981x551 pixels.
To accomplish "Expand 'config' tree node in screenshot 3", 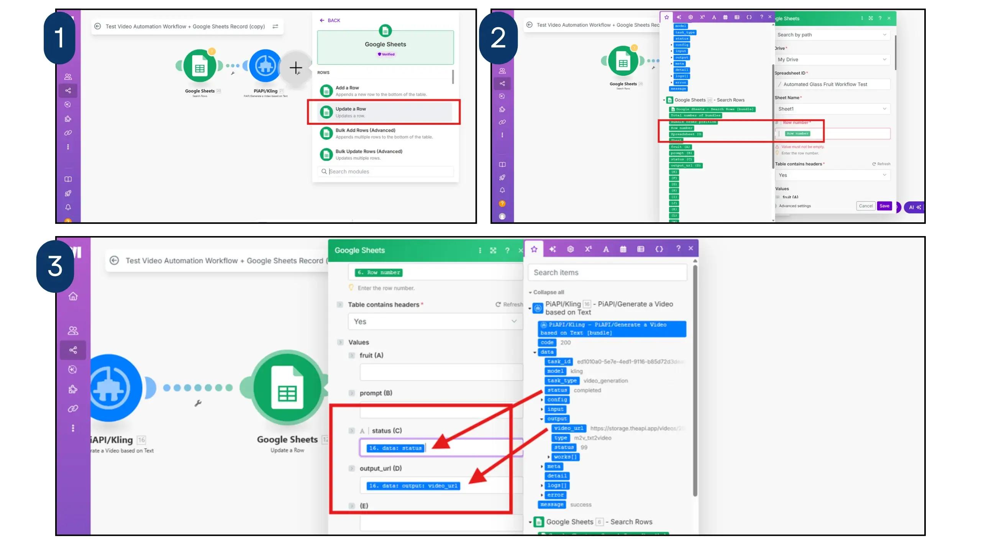I will [541, 400].
